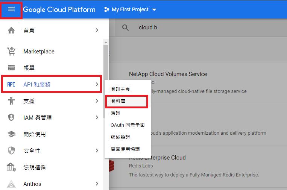The height and width of the screenshot is (190, 287).
Task: Choose OAuth 同意畫面 submenu entry
Action: 128,125
